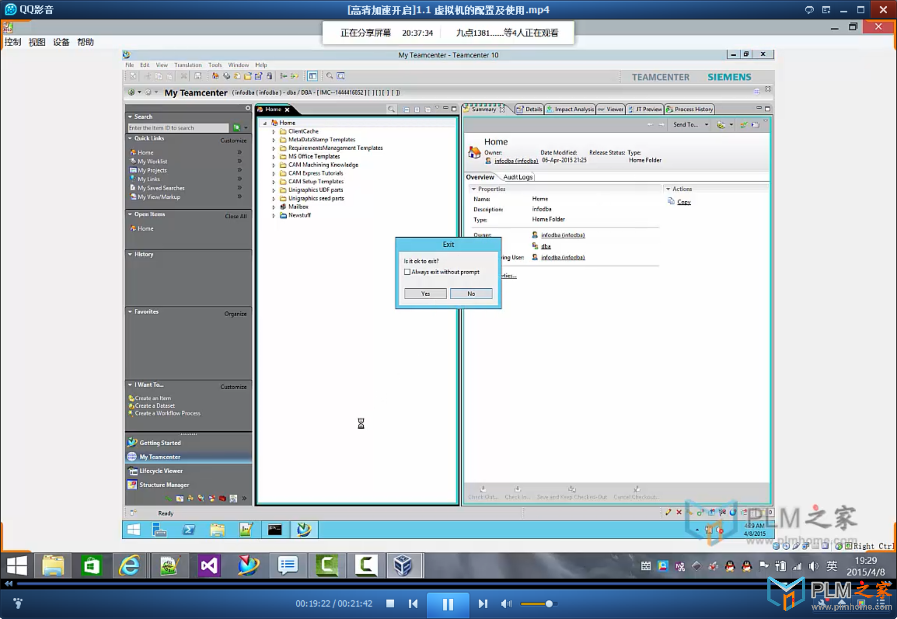897x619 pixels.
Task: Click My Projects quick link
Action: 152,170
